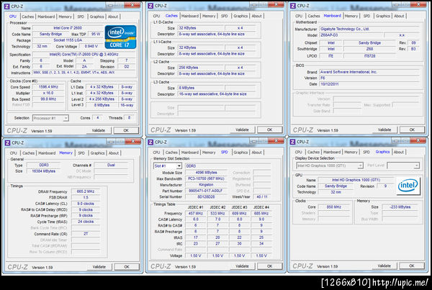Click OK in the Mainboard-tab window
Screen dimensions: 432x290
point(412,130)
